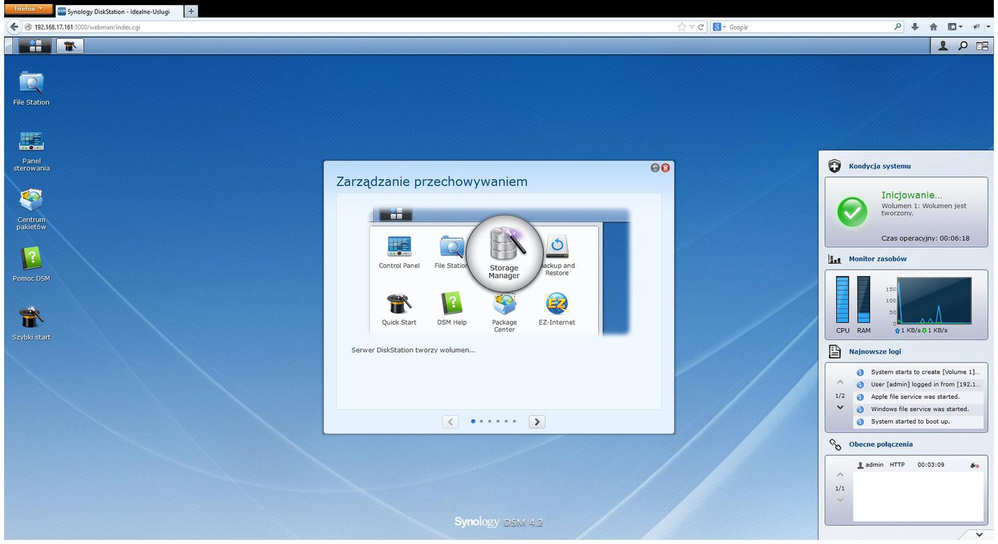Open the File Station desktop icon

pos(31,88)
